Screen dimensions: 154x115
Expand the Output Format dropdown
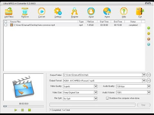tap(144, 80)
